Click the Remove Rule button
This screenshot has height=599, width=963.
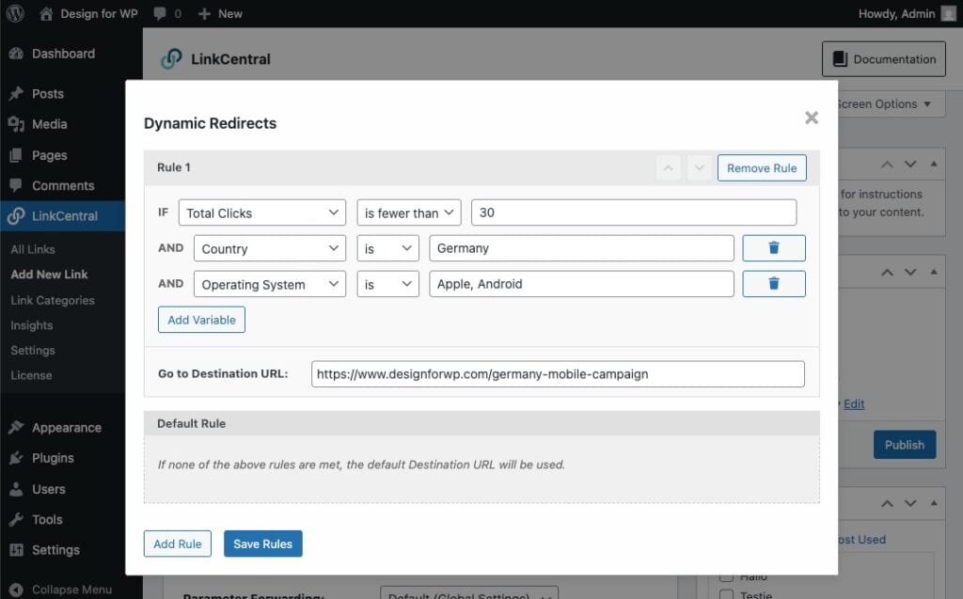click(x=761, y=168)
